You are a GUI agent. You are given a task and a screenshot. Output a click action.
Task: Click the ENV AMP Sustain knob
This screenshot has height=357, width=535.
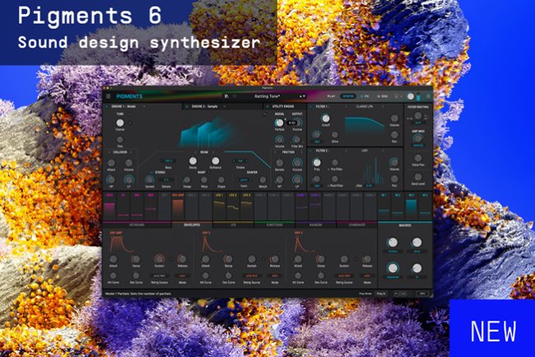[x=160, y=259]
